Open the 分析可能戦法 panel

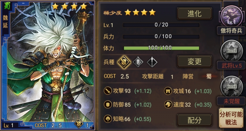click(231, 118)
